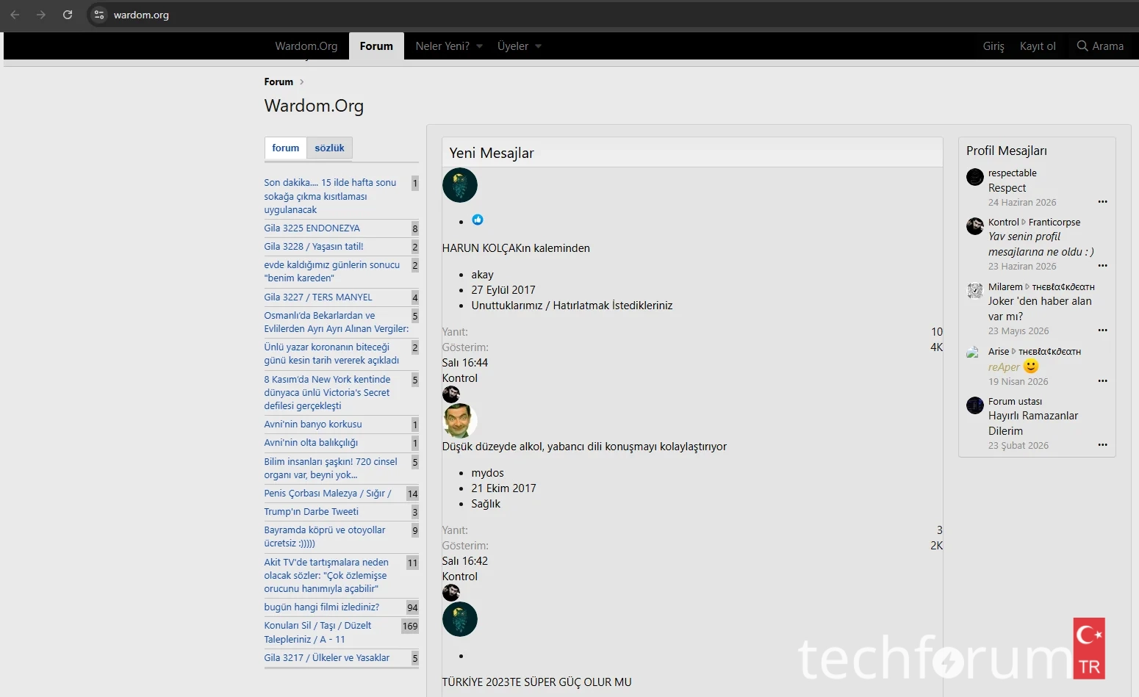Click the blue like reaction icon
The image size is (1139, 697).
pos(478,220)
